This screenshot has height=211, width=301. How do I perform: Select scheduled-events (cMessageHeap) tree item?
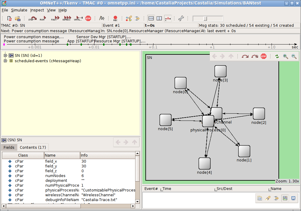click(x=48, y=61)
